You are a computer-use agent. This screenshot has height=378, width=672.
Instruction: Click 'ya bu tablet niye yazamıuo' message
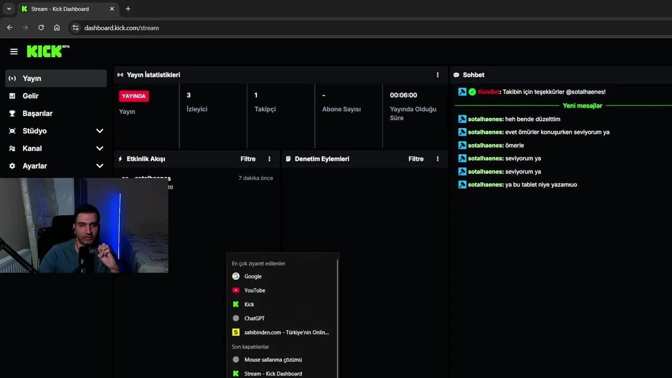[x=541, y=185]
